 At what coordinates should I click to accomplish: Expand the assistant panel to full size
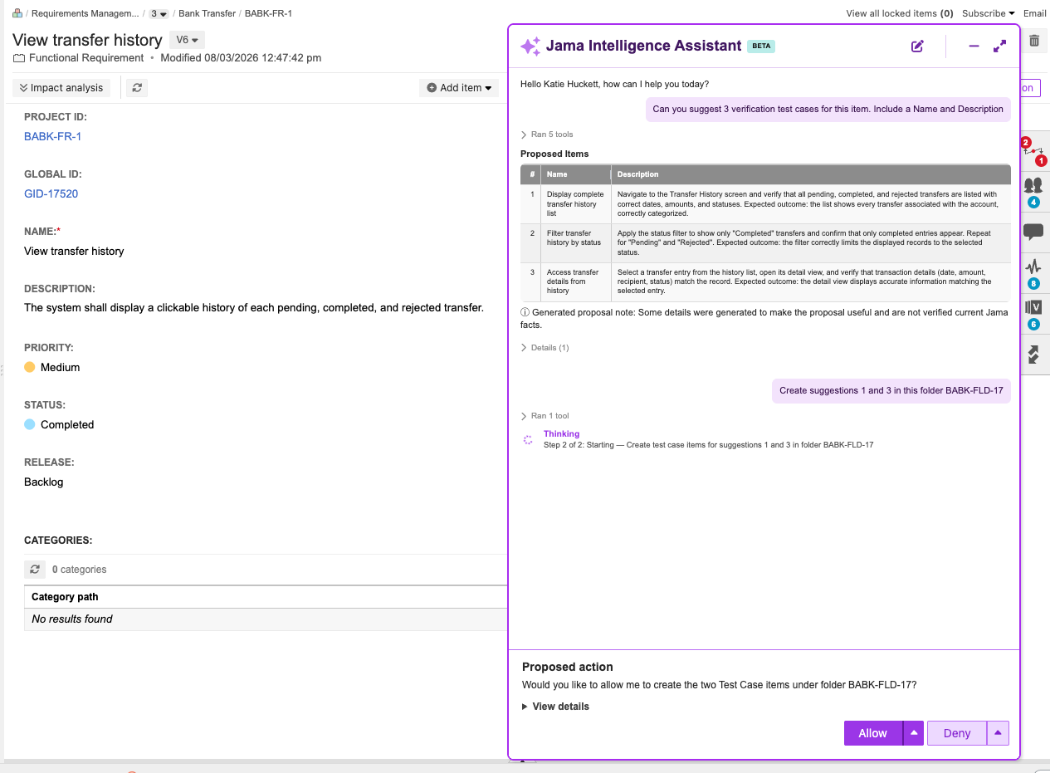[1000, 46]
